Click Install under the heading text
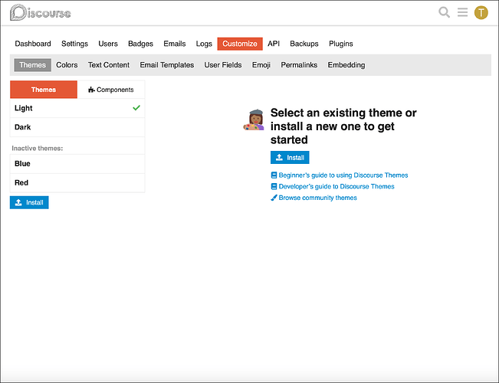This screenshot has height=383, width=499. point(290,158)
